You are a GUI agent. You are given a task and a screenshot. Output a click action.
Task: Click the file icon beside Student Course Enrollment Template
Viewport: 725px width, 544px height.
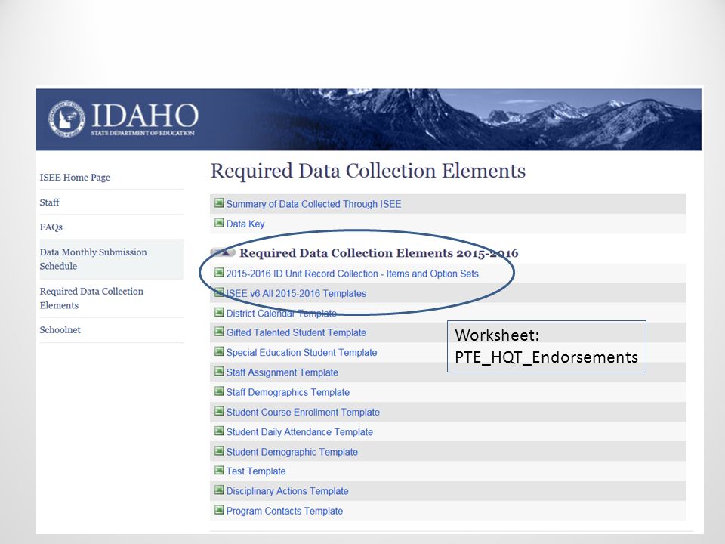pyautogui.click(x=219, y=411)
